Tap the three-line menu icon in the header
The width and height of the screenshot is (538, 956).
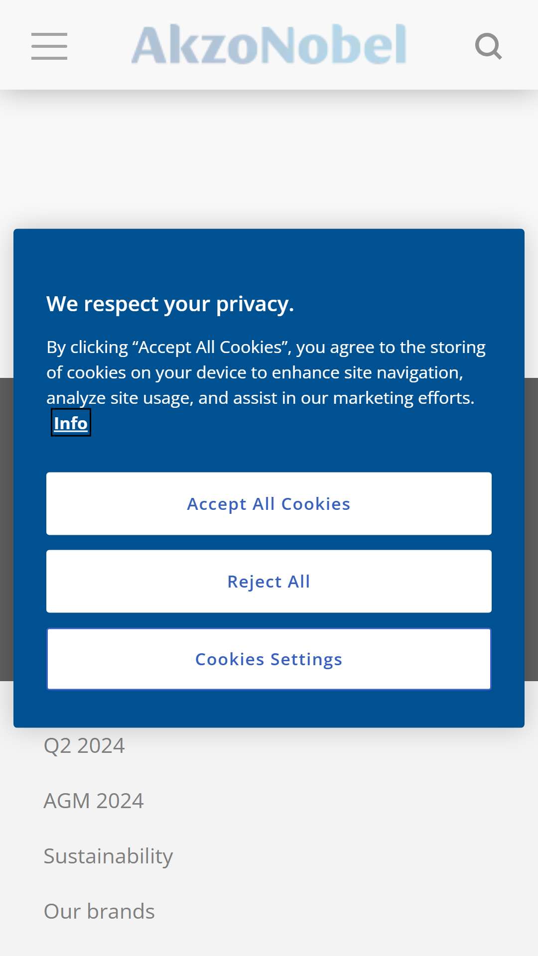(49, 46)
